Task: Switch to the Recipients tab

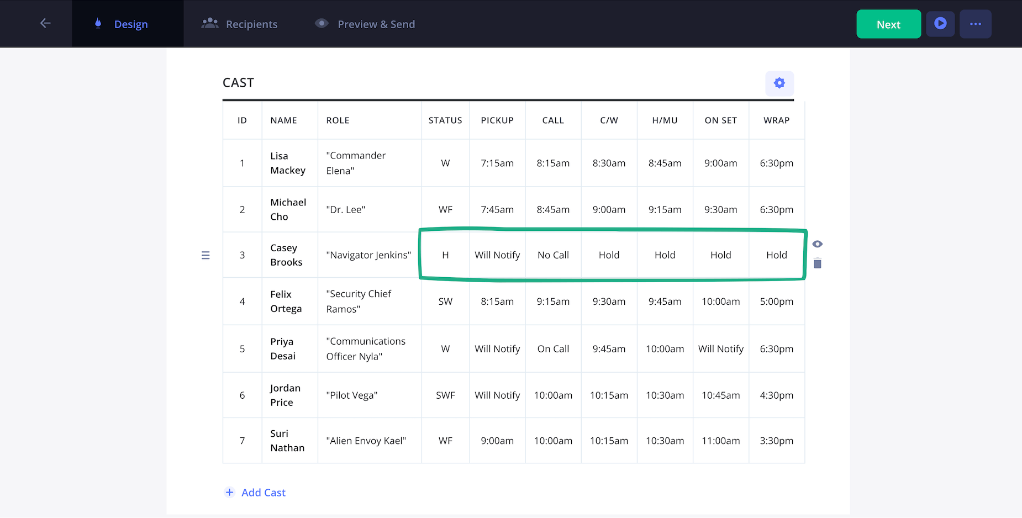Action: click(240, 24)
